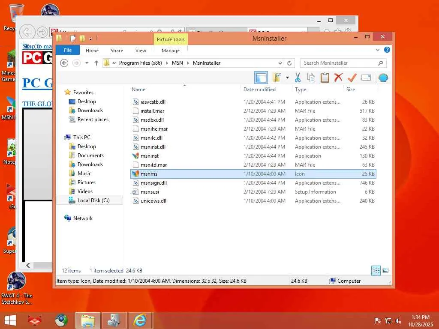Switch to large thumbnails view button

click(x=385, y=271)
